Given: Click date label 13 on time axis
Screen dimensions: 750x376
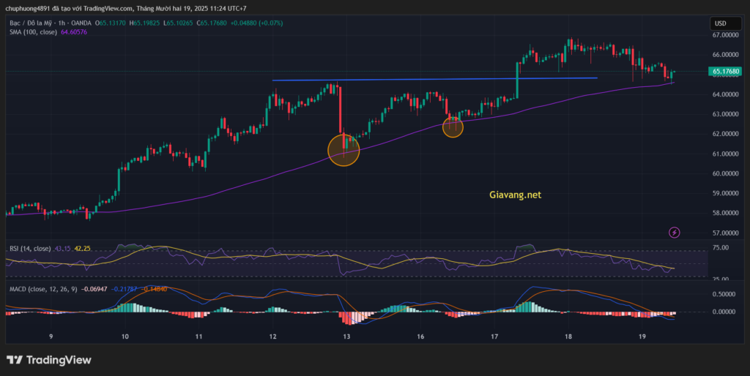Looking at the screenshot, I should coord(346,336).
